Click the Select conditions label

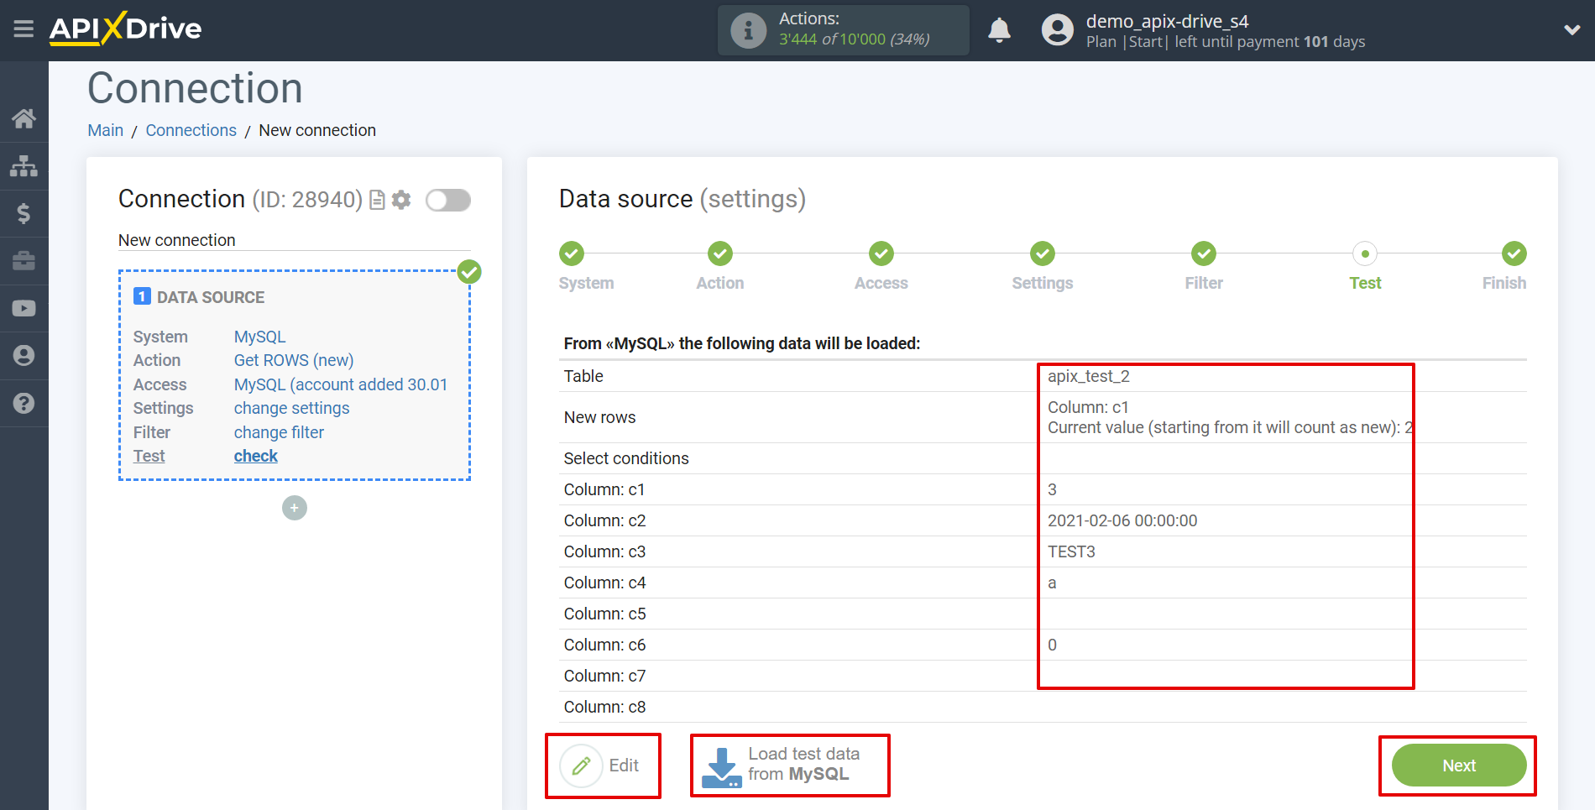click(x=625, y=458)
